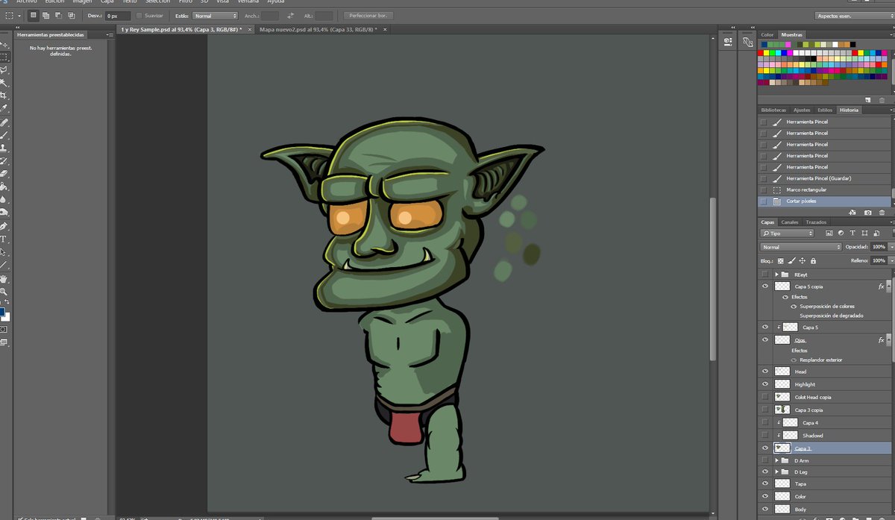
Task: Select the Magic Wand tool
Action: click(4, 82)
